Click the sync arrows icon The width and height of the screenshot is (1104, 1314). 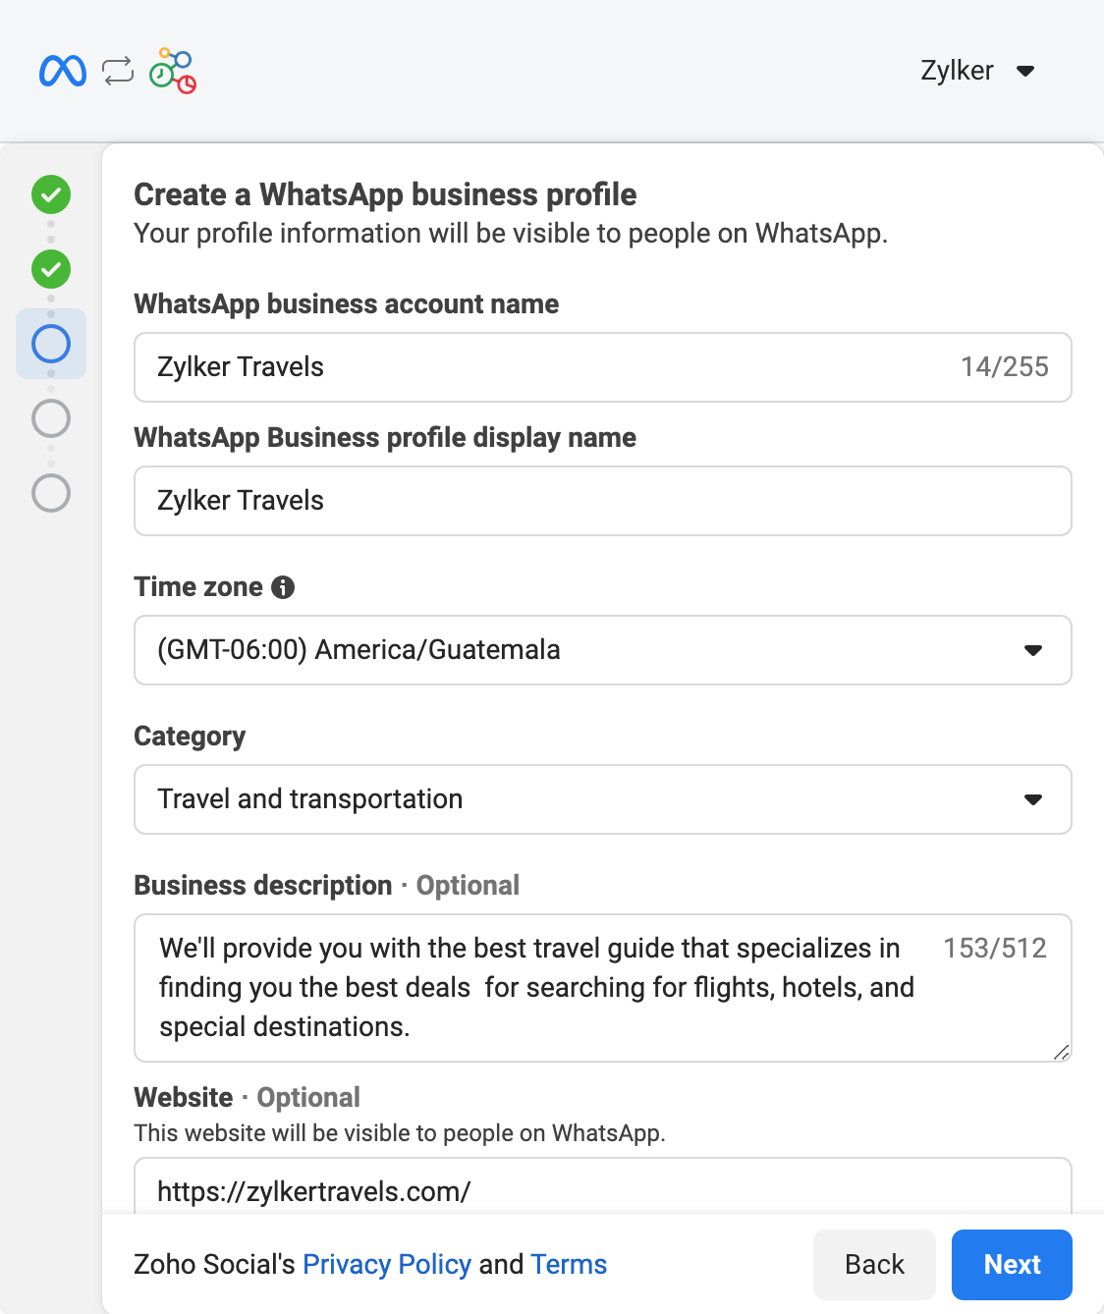coord(118,71)
